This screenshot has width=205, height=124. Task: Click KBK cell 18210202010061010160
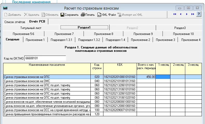pyautogui.click(x=120, y=77)
